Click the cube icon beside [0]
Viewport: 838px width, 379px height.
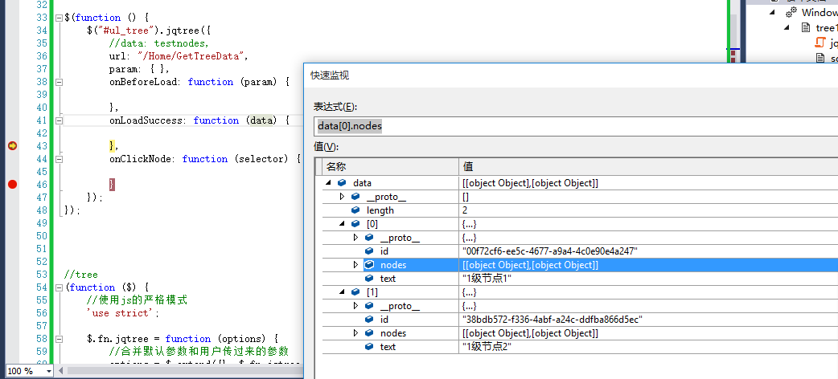tap(355, 224)
